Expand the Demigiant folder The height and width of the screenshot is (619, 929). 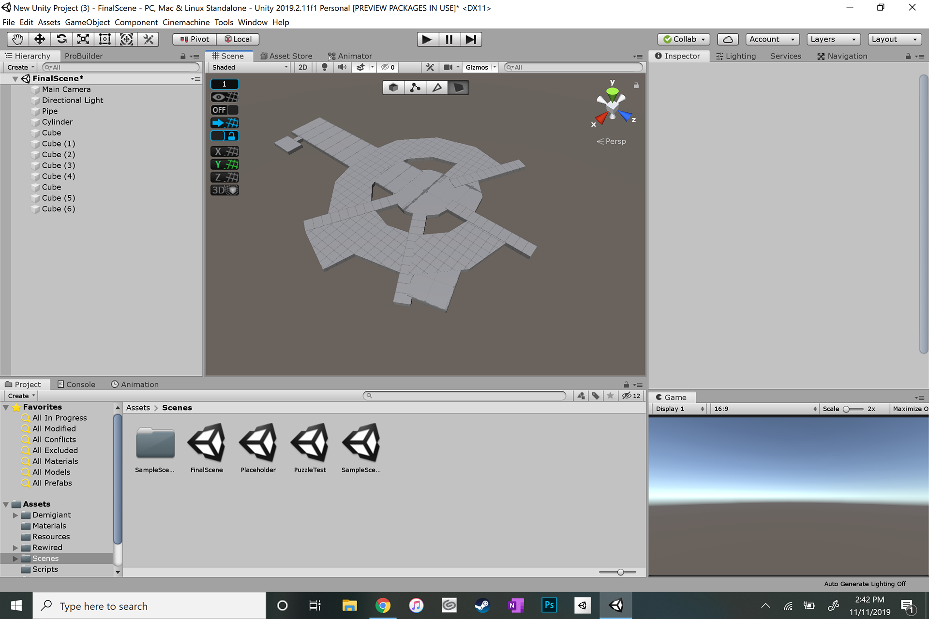15,515
